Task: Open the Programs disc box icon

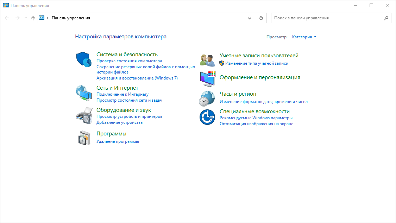Action: (x=84, y=138)
